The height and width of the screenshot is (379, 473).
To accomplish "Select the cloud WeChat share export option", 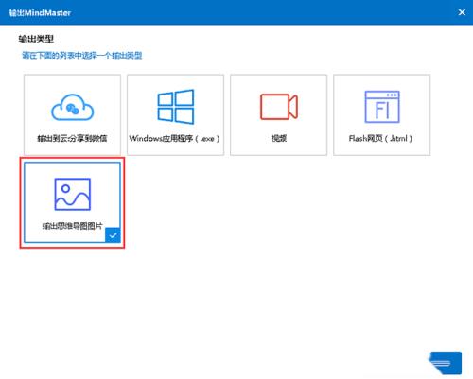I will pos(72,114).
